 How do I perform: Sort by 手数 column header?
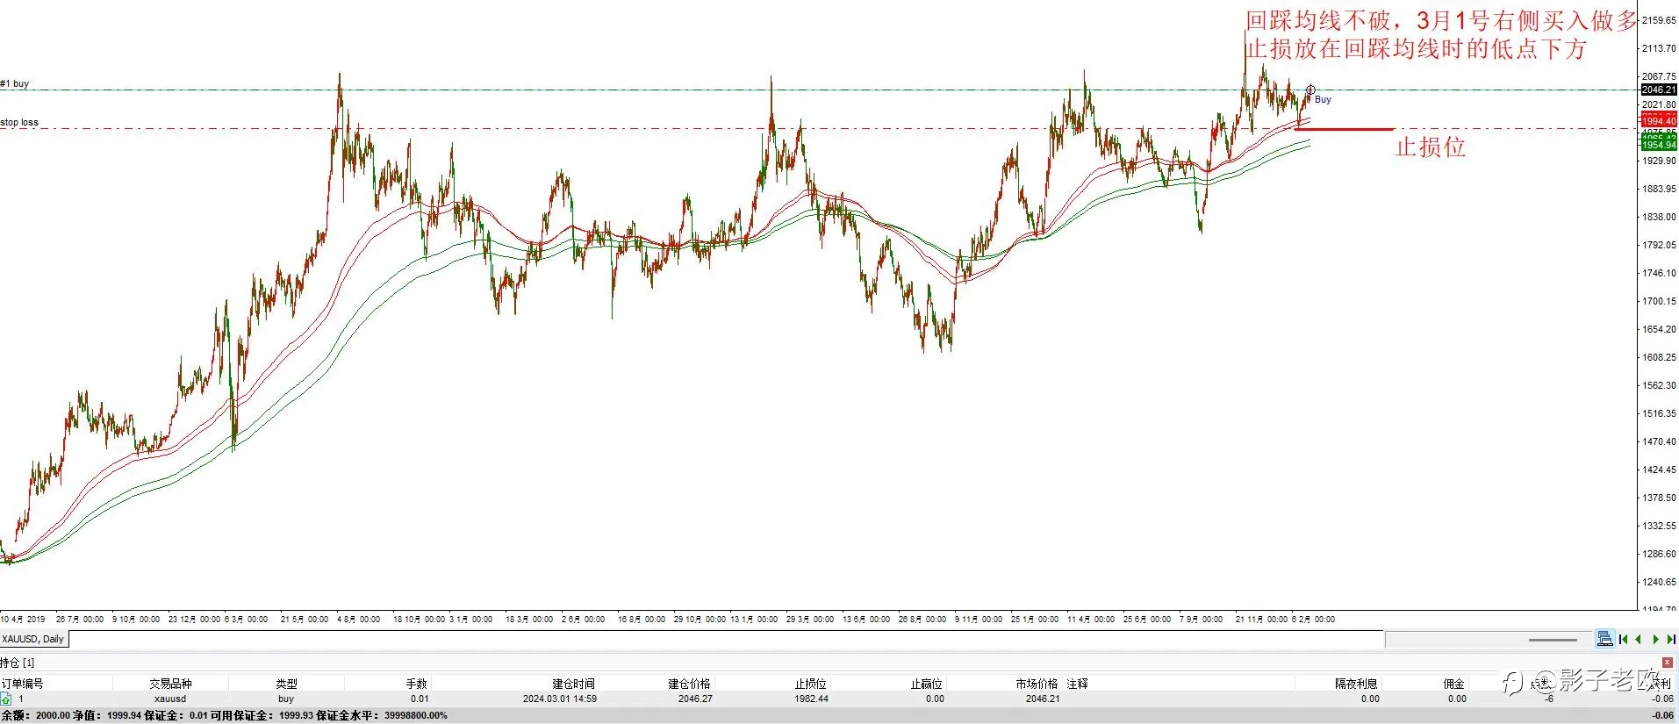pos(416,684)
